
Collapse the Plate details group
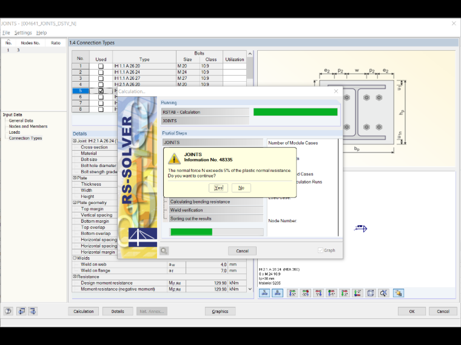click(x=75, y=178)
